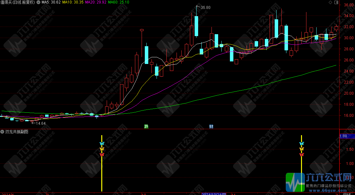This screenshot has width=355, height=195.
Task: Click the right yellow butterfly signal icon
Action: click(x=301, y=149)
